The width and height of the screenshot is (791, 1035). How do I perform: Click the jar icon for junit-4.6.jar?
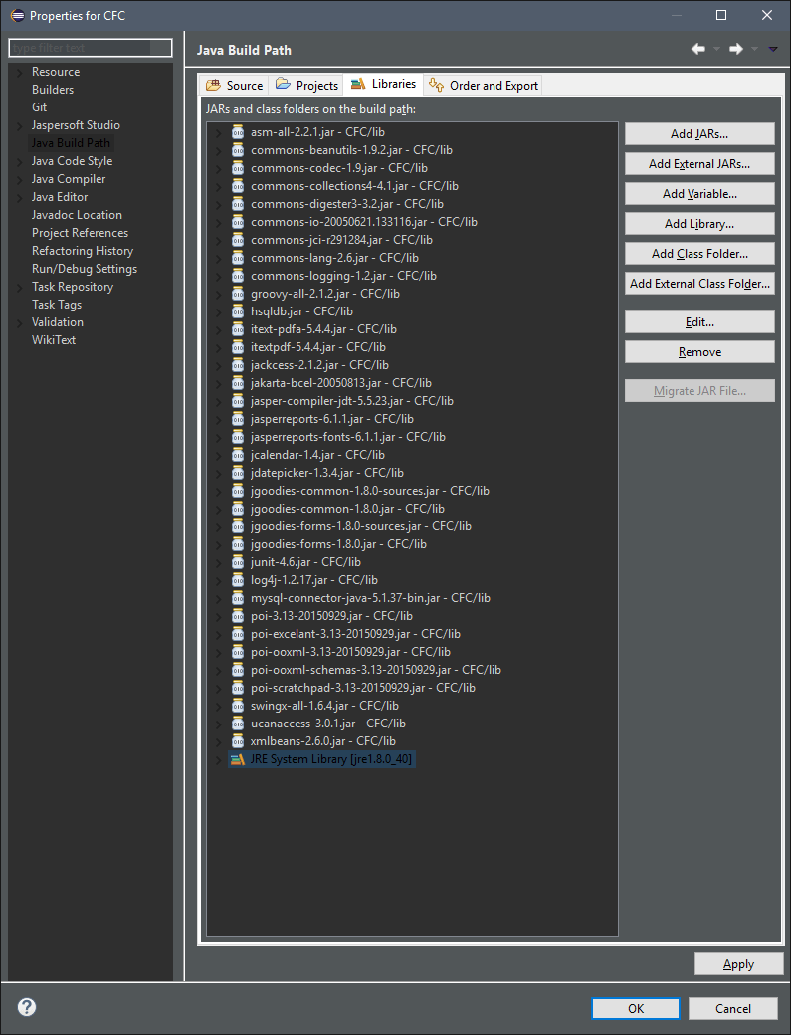click(x=238, y=562)
